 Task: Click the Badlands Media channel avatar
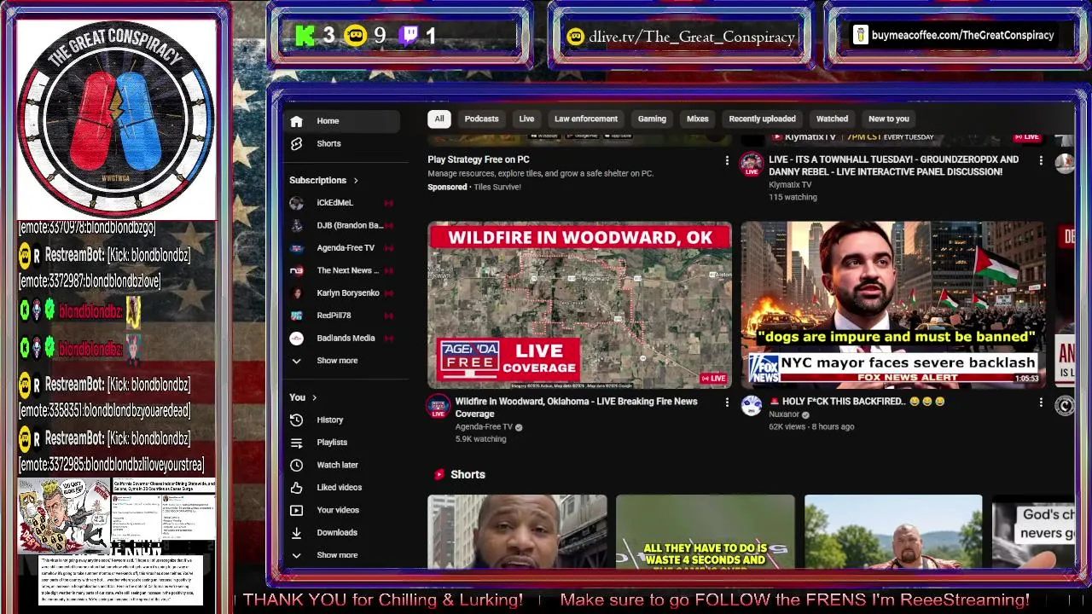pyautogui.click(x=296, y=338)
